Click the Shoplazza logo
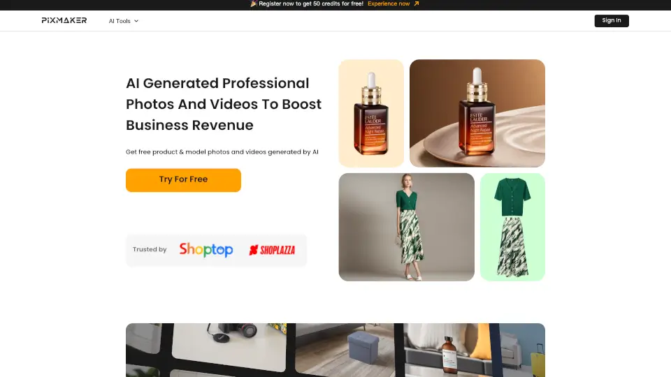Viewport: 671px width, 377px height. [x=272, y=250]
